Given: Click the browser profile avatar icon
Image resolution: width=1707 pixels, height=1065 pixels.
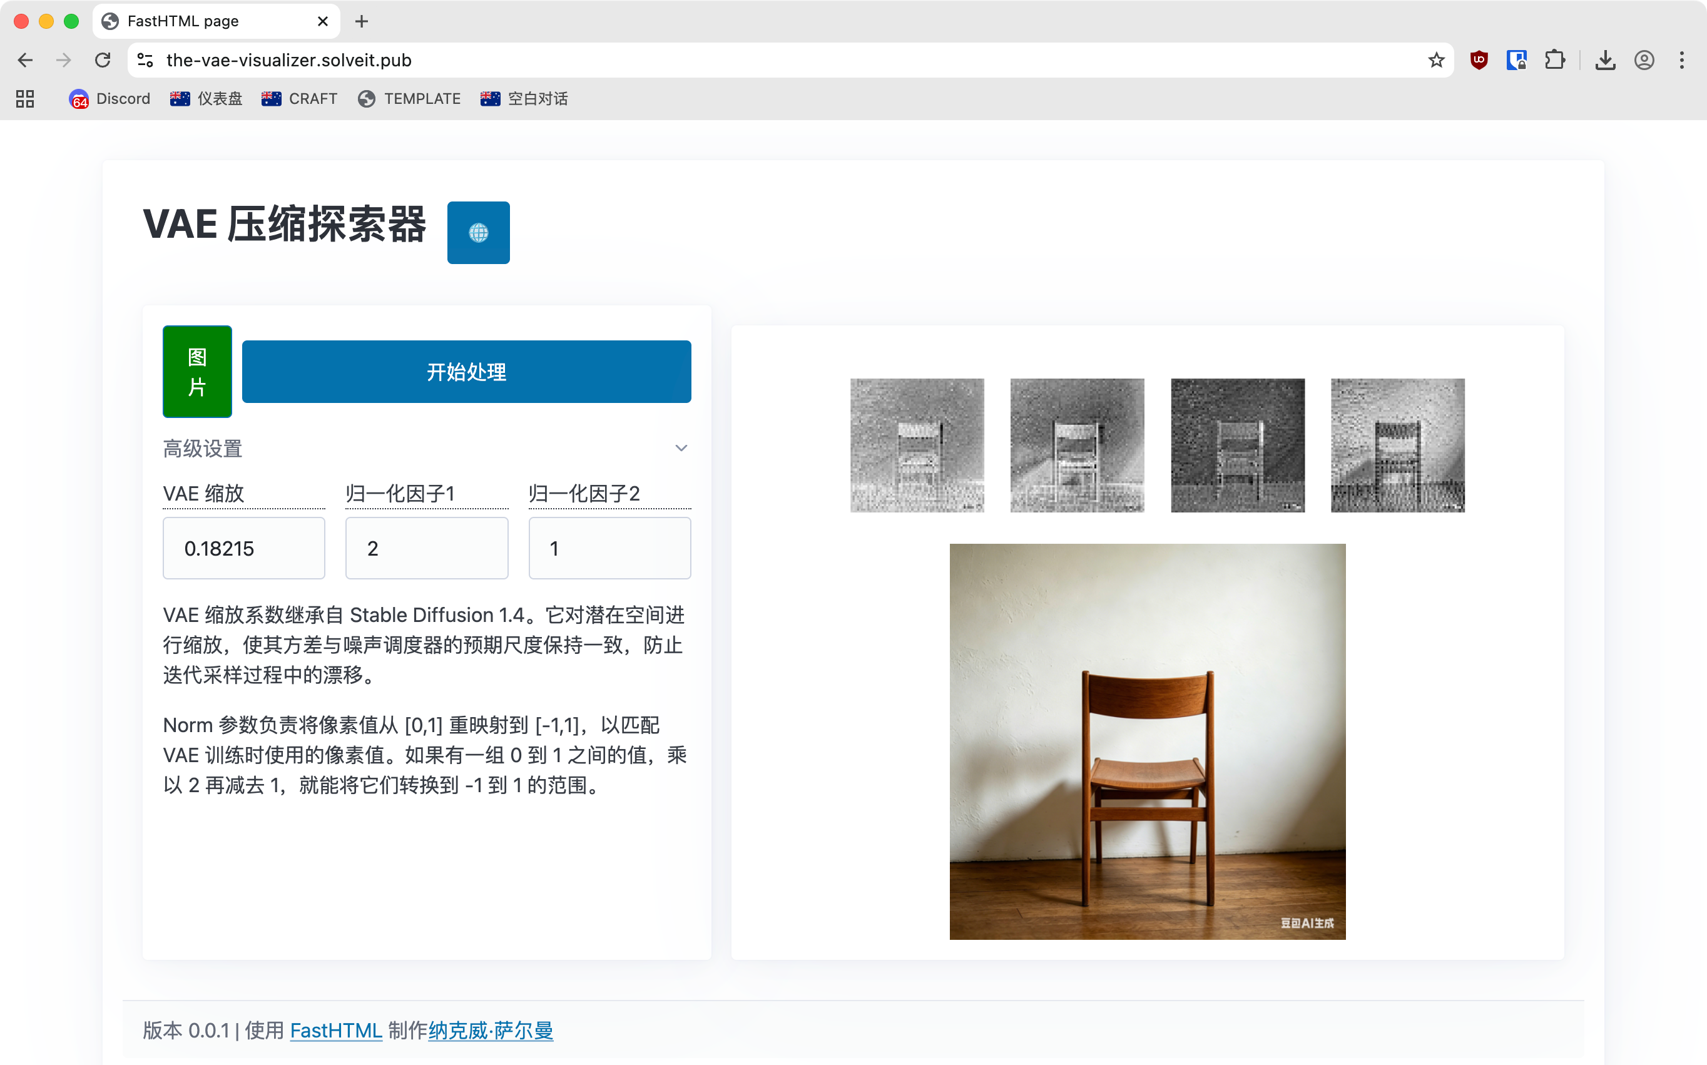Looking at the screenshot, I should click(x=1644, y=61).
